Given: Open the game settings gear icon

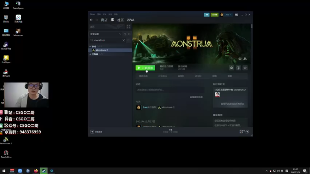Looking at the screenshot, I should 231,68.
